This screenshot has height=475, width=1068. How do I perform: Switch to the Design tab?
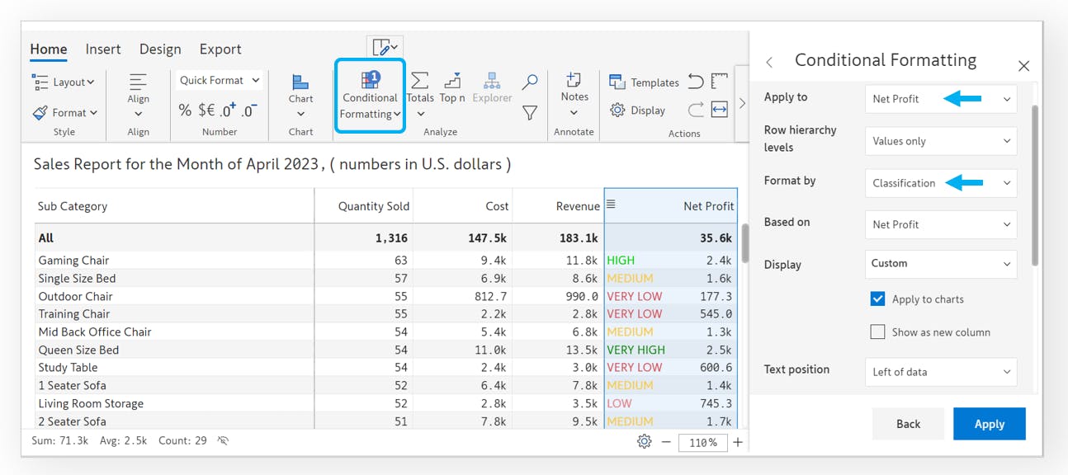pyautogui.click(x=160, y=49)
